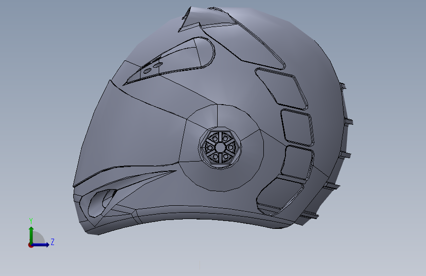This screenshot has width=426, height=276.
Task: Click the red X axis origin dot of the triad
Action: (x=30, y=245)
